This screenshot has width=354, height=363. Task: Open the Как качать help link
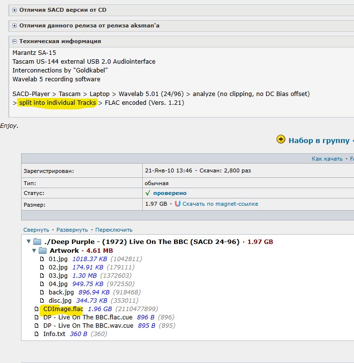point(328,159)
